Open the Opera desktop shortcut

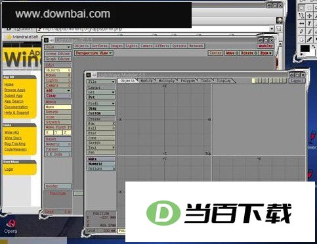point(11,227)
